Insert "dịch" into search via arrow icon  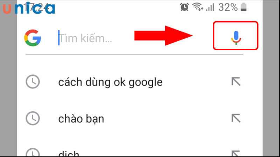click(x=236, y=154)
